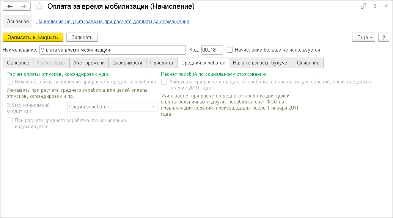Open the 'Учет времени' tab

(x=89, y=63)
